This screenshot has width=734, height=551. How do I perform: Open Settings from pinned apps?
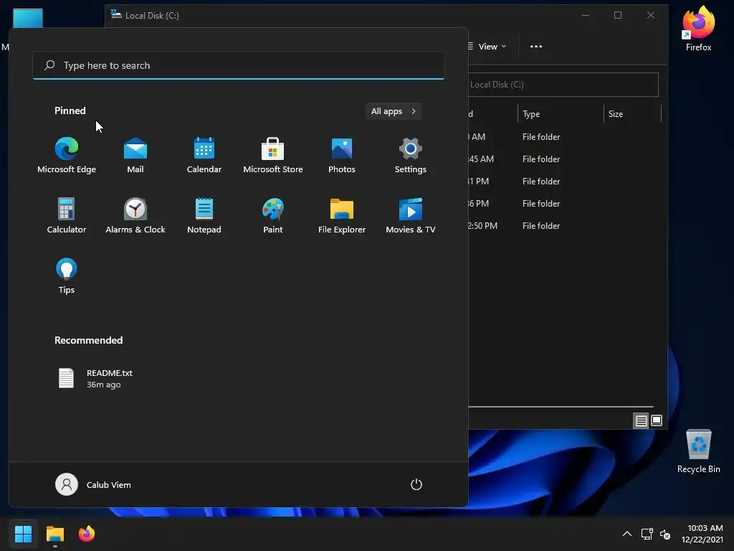pyautogui.click(x=411, y=156)
